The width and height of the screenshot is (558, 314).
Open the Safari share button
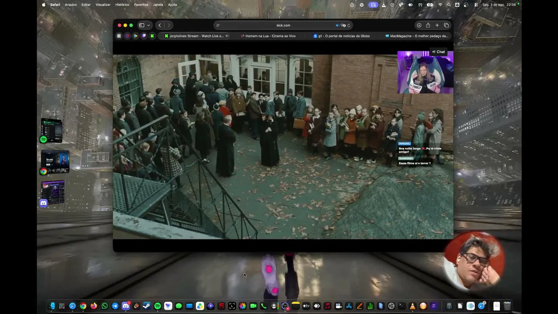click(x=428, y=25)
